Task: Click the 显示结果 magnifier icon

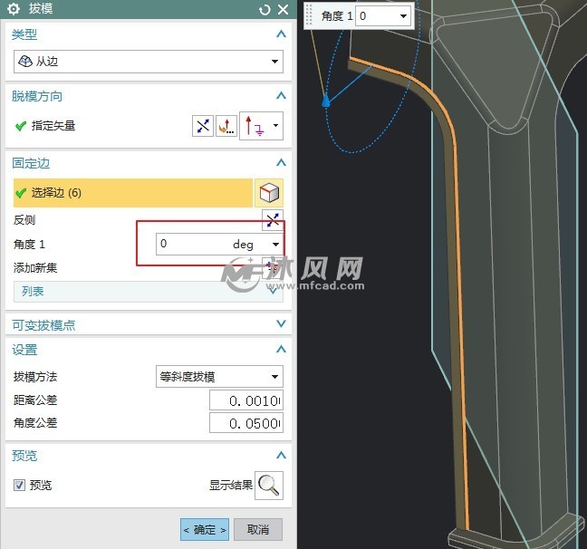Action: point(269,486)
